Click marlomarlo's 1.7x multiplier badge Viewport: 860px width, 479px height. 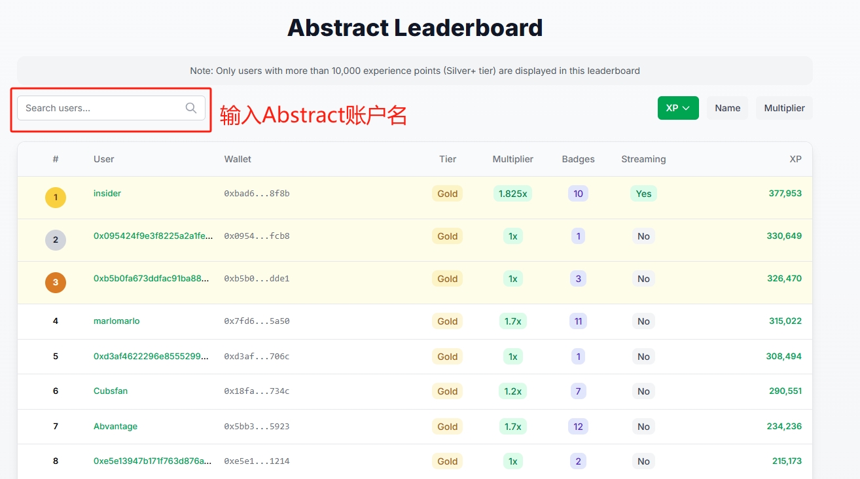click(512, 321)
